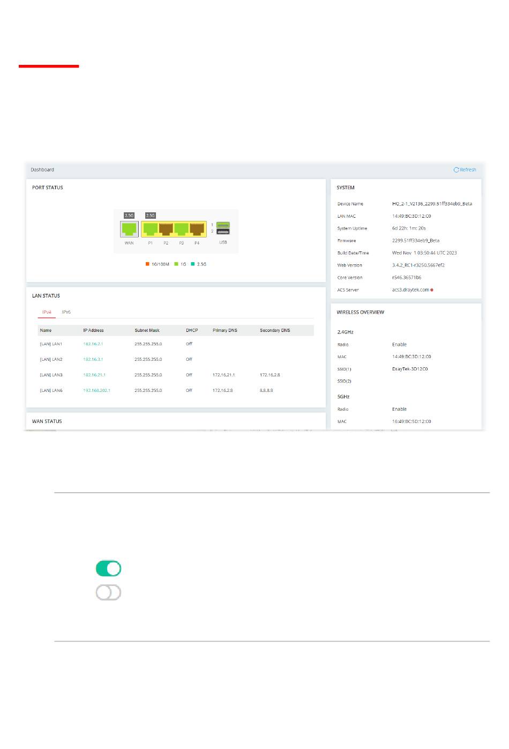Viewport: 509px width, 749px height.
Task: Click the light green 1G legend swatch
Action: pyautogui.click(x=176, y=264)
